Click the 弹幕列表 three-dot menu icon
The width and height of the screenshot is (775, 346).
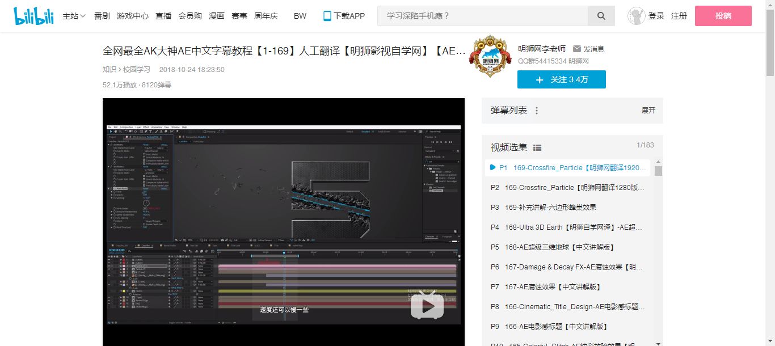pos(537,111)
